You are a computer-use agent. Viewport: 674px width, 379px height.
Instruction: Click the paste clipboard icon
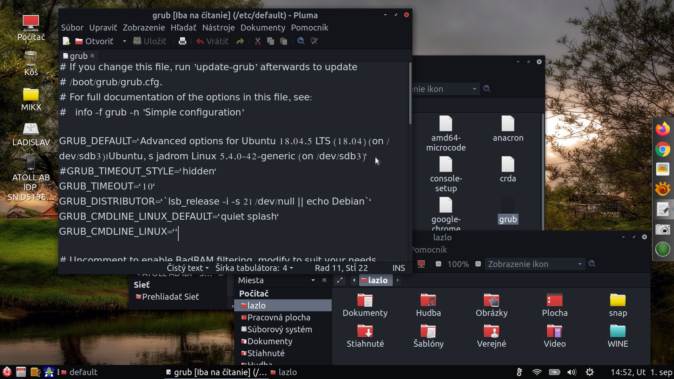284,41
